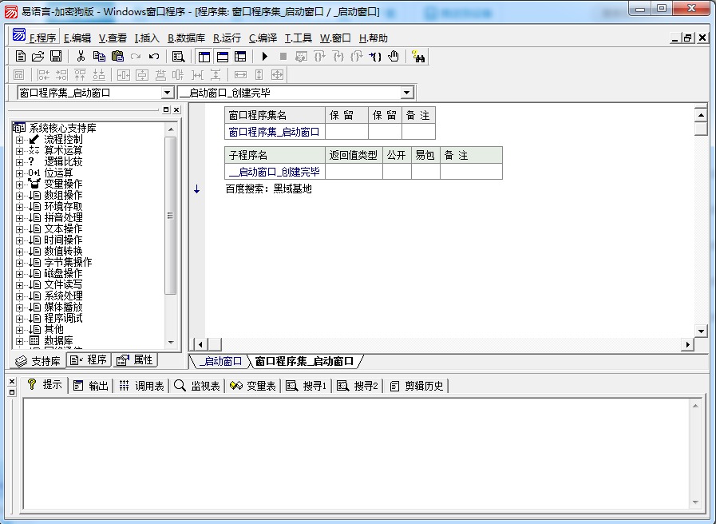
Task: Click the code editor scroll-down arrow
Action: pyautogui.click(x=701, y=331)
